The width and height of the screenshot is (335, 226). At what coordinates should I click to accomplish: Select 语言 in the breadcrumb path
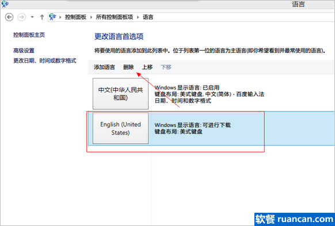point(148,17)
